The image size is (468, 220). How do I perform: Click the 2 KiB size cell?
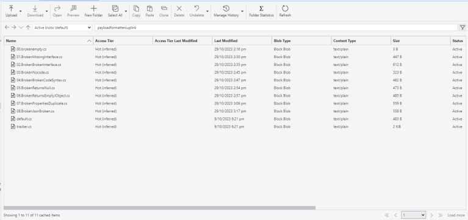(x=397, y=127)
